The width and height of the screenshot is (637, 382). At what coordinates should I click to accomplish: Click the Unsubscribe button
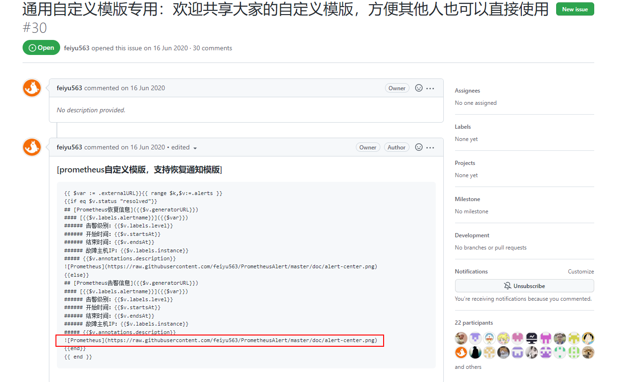(x=524, y=286)
